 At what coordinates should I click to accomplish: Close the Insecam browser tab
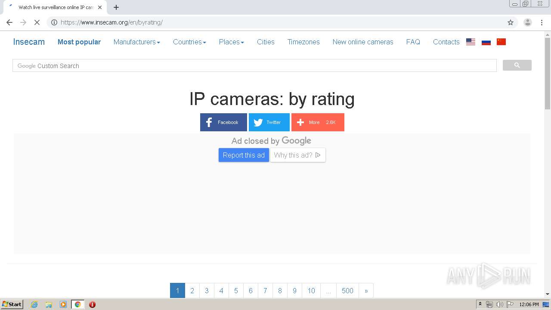[x=100, y=7]
